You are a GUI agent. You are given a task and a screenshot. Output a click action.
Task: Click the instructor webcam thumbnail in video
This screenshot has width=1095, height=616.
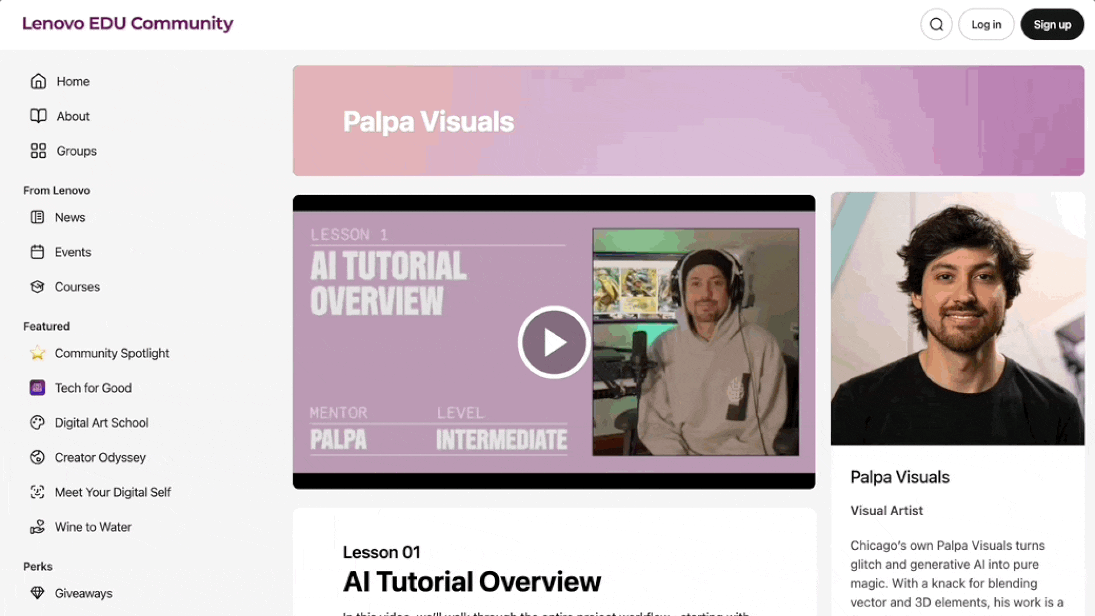point(696,342)
